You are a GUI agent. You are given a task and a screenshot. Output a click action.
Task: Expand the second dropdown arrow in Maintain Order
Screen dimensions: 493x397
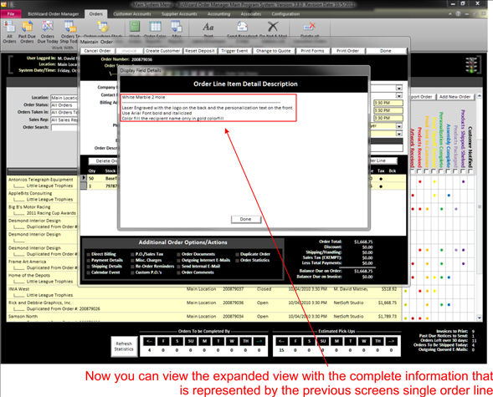[x=399, y=95]
